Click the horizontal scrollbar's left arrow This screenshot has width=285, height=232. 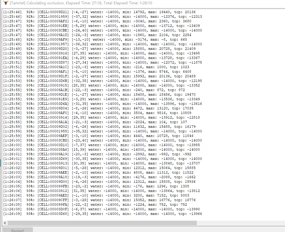coord(5,223)
